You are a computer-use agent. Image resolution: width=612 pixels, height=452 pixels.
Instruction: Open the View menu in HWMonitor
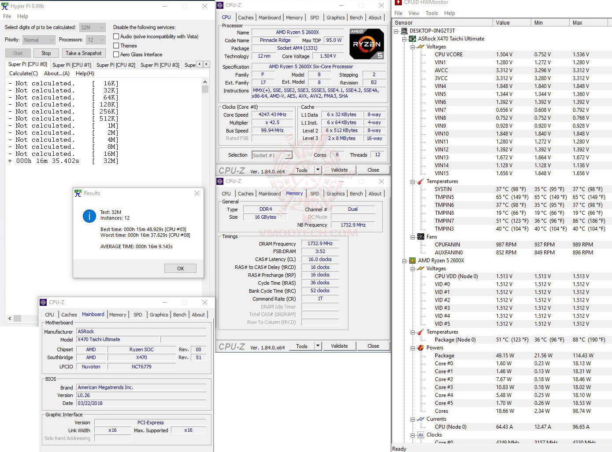pyautogui.click(x=414, y=13)
